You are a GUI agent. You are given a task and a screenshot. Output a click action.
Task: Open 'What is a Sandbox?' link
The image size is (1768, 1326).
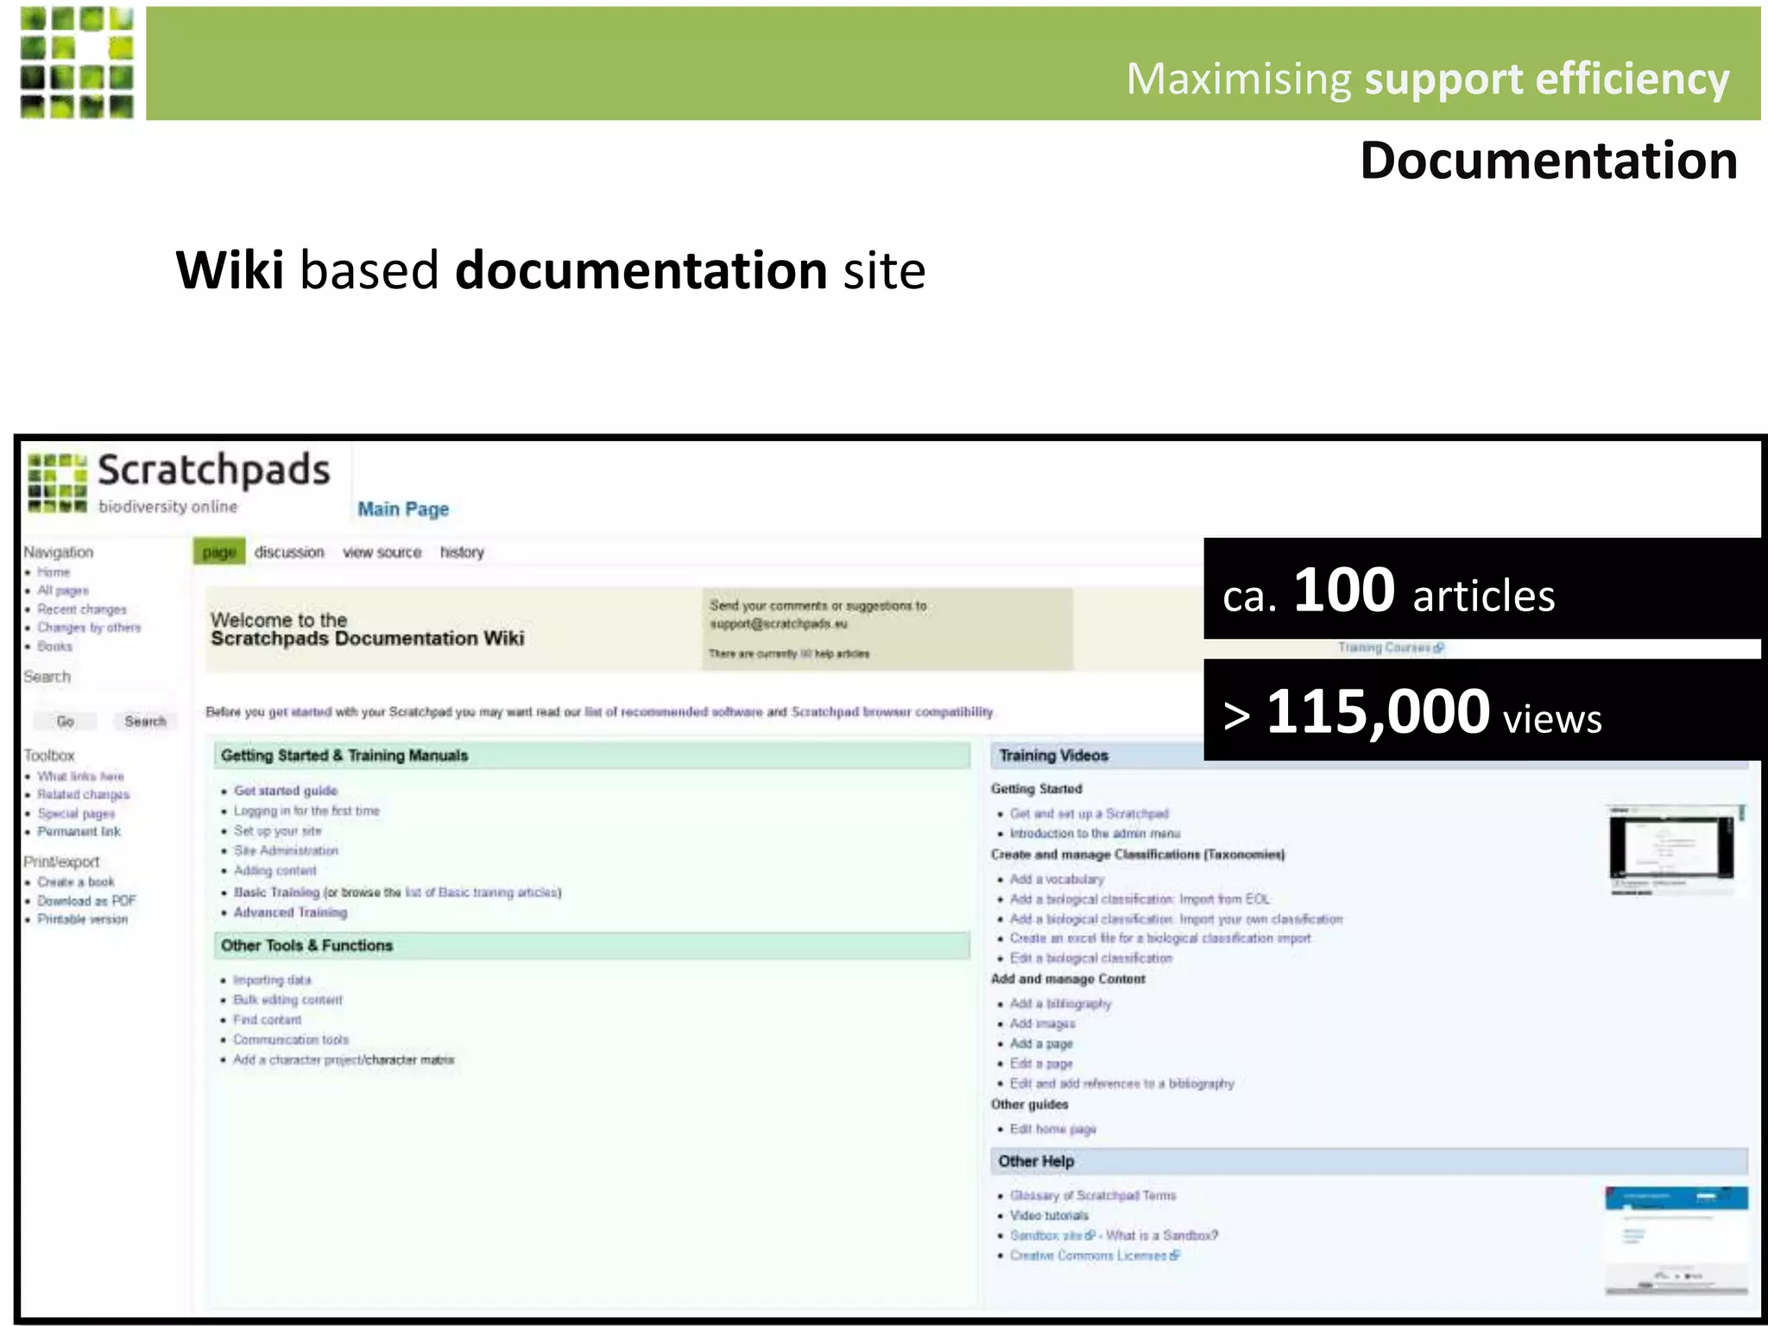[x=1162, y=1235]
